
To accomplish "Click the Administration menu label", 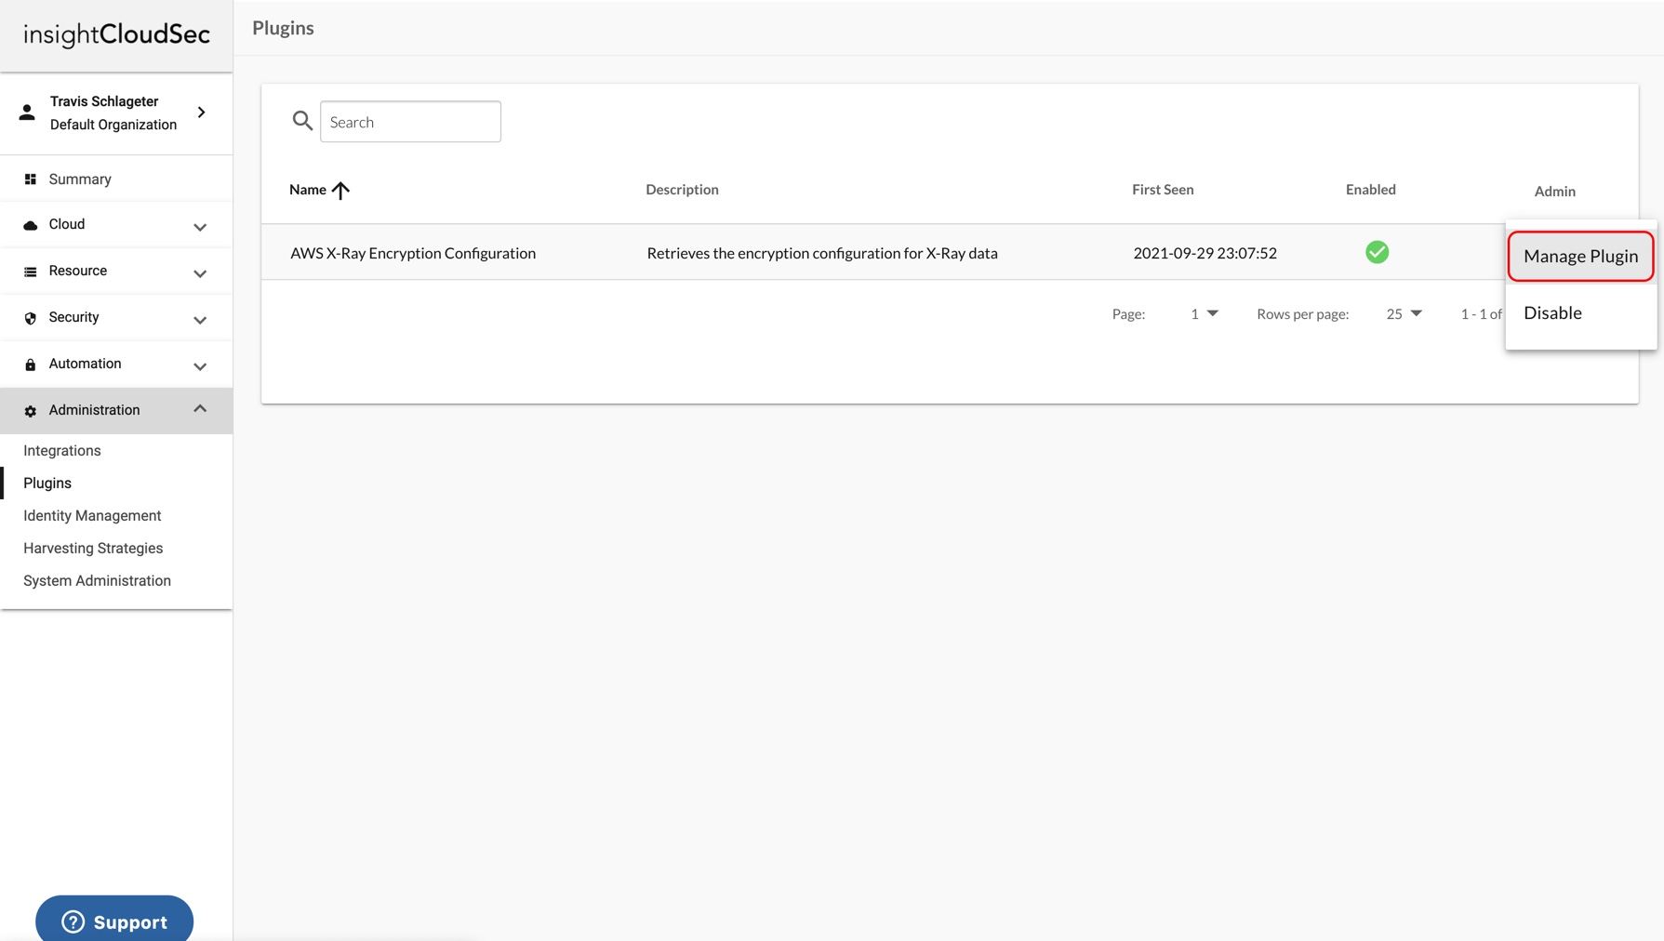I will (94, 410).
